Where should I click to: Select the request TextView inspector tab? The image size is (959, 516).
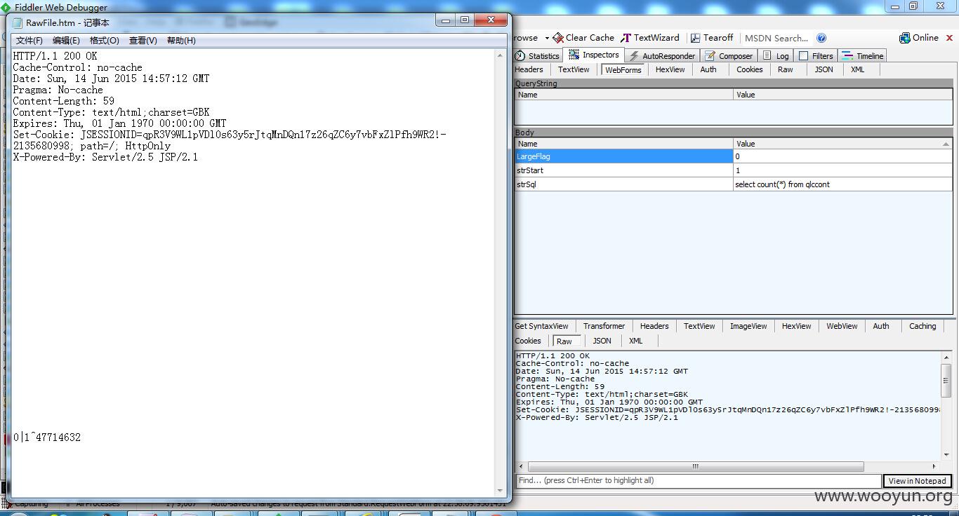574,69
